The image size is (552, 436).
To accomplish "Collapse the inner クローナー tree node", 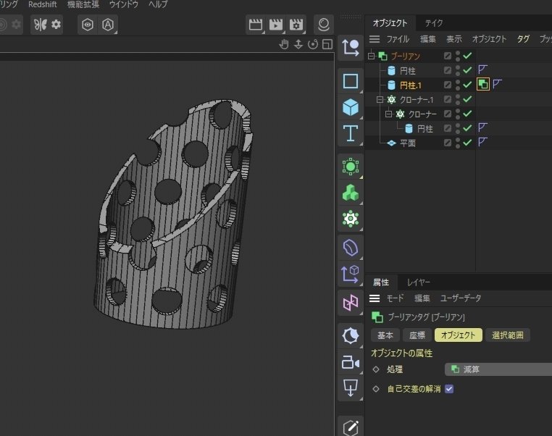I will (389, 114).
